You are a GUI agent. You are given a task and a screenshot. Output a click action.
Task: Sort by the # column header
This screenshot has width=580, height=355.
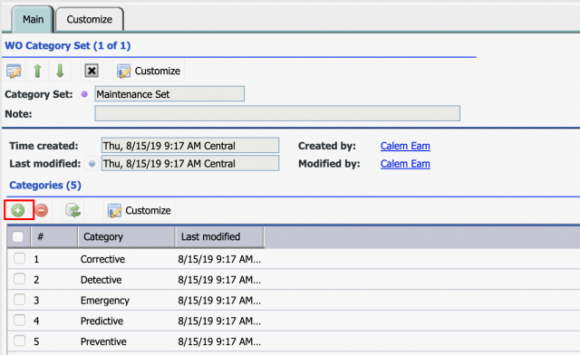(x=54, y=236)
